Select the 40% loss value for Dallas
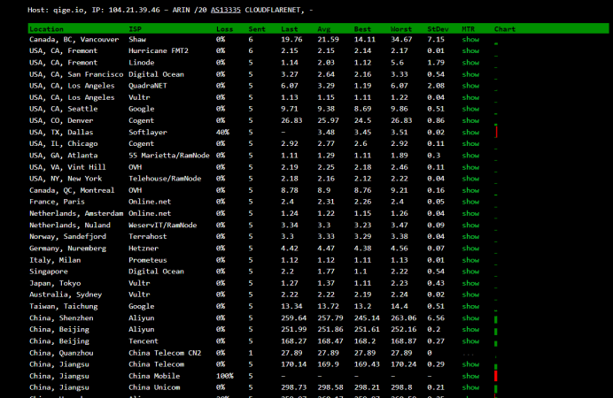Image resolution: width=613 pixels, height=398 pixels. pyautogui.click(x=222, y=133)
